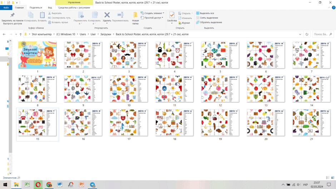This screenshot has height=189, width=336.
Task: Open the Файл tab
Action: 6,8
